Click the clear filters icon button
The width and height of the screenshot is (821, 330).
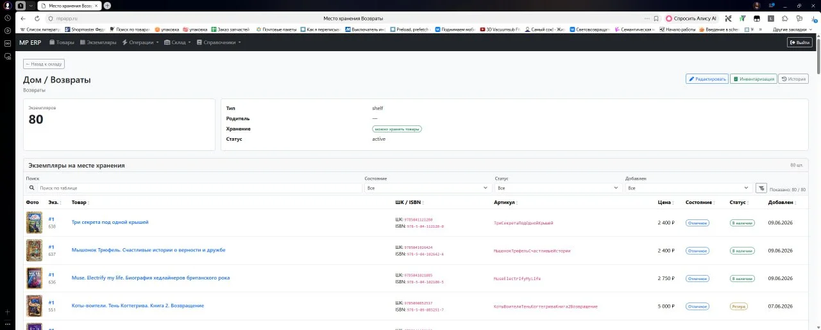point(761,188)
